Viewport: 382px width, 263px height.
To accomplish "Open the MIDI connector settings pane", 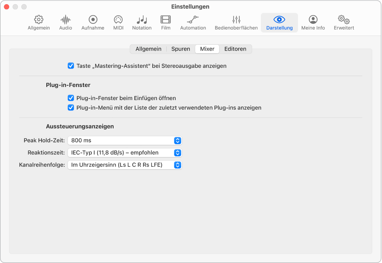I will click(x=118, y=23).
